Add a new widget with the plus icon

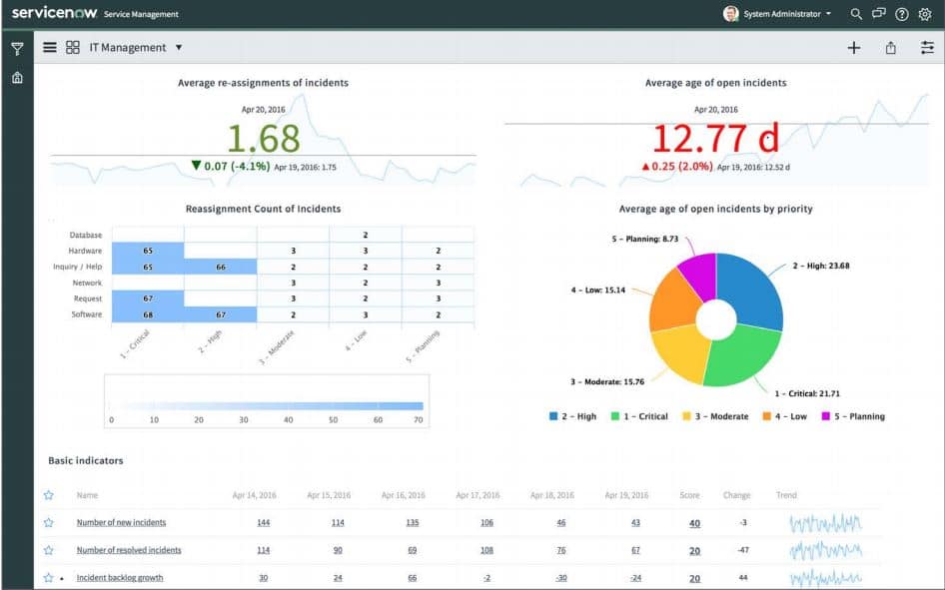[854, 47]
